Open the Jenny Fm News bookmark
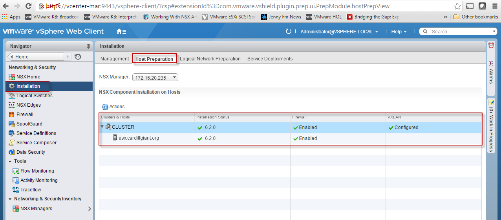 pos(281,17)
